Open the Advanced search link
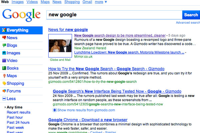The width and height of the screenshot is (200, 133). pyautogui.click(x=188, y=23)
